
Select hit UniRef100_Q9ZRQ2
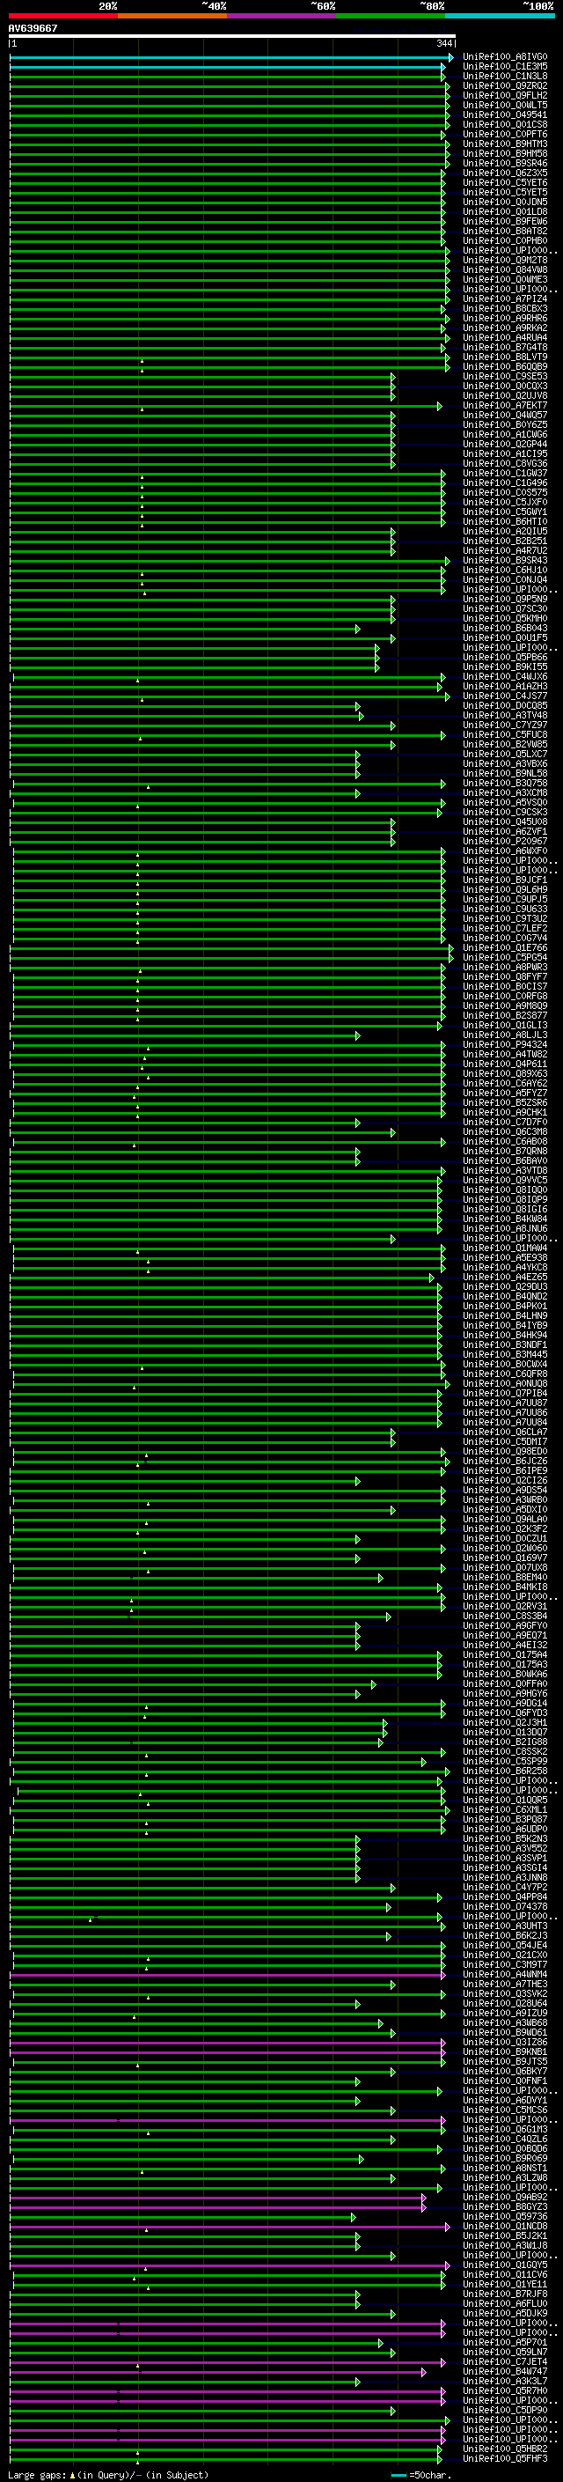coord(505,85)
